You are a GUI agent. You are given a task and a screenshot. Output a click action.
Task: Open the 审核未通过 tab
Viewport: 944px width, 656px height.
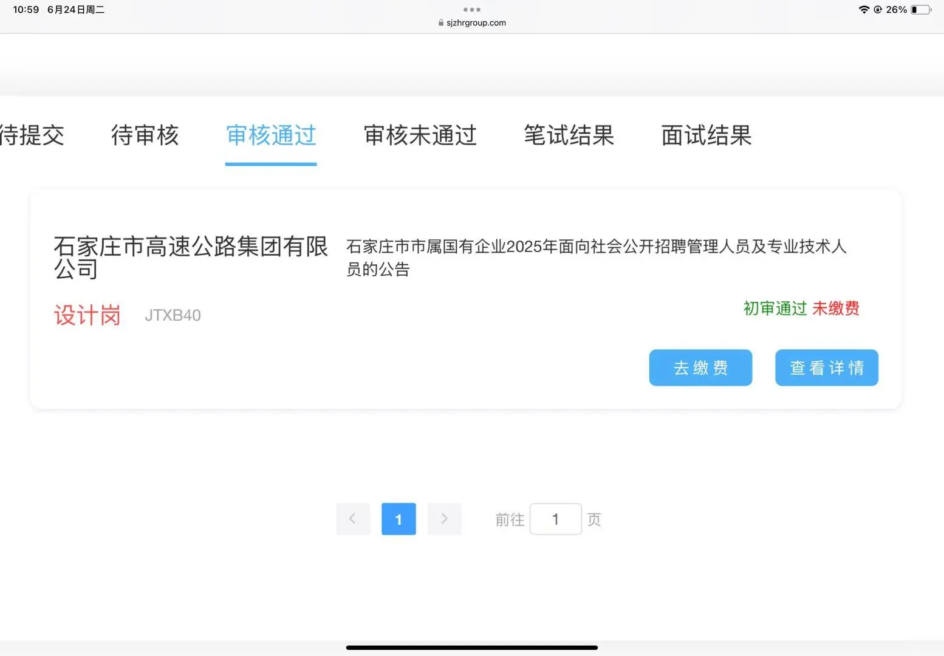[x=420, y=135]
